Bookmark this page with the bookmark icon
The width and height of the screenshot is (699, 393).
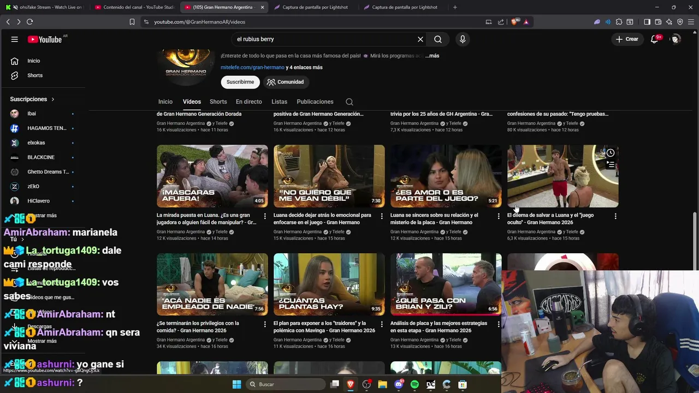132,22
